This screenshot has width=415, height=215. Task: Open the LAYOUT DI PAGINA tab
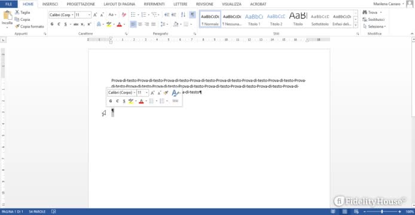click(120, 4)
